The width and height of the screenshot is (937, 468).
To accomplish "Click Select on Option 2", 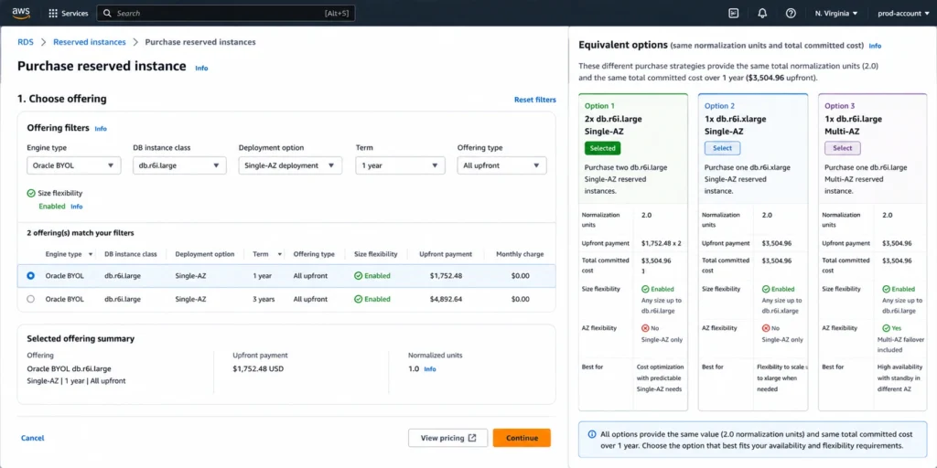I will click(x=723, y=148).
